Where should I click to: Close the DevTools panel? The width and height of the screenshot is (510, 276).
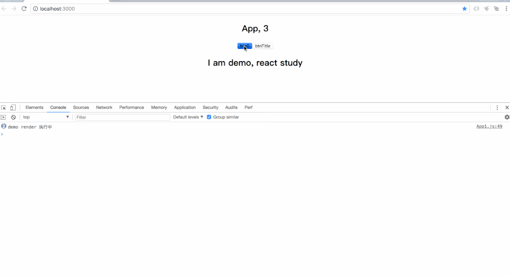click(507, 107)
